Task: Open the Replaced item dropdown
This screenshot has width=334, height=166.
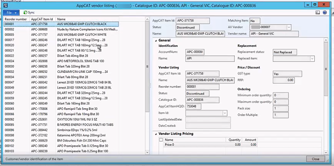Action: [x=312, y=59]
